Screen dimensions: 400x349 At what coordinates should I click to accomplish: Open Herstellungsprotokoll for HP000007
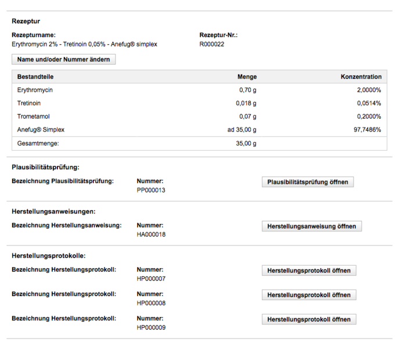(309, 270)
